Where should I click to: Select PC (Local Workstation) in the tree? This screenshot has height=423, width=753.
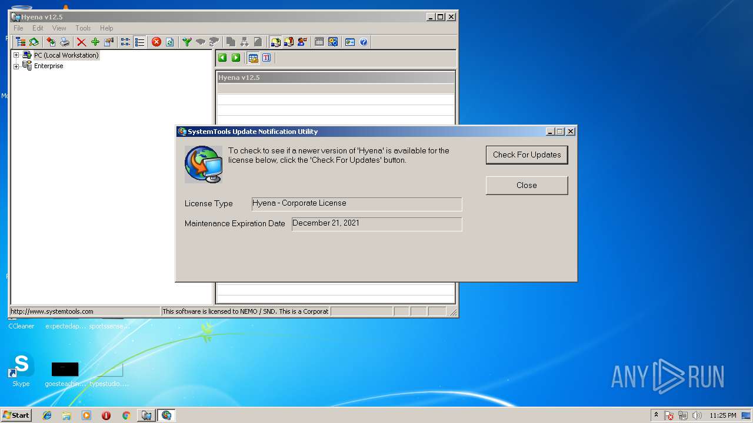coord(66,55)
